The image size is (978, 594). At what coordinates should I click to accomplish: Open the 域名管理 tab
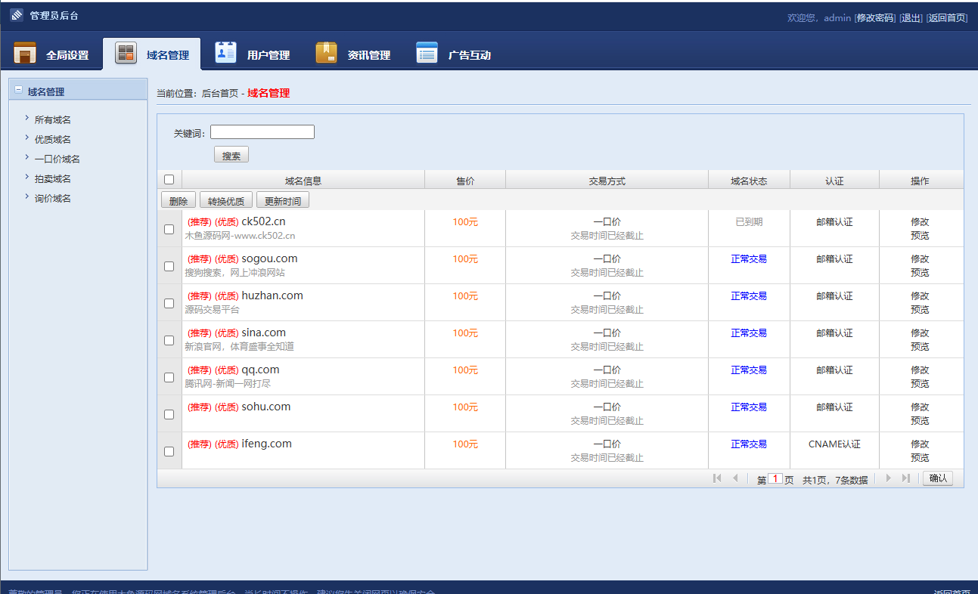pos(152,54)
